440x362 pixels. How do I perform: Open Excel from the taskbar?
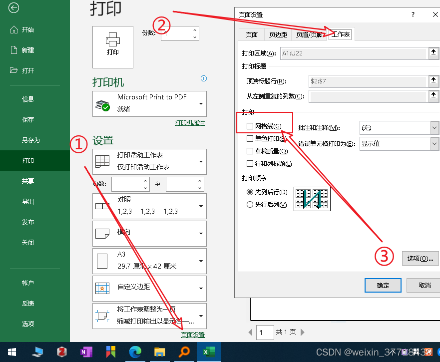pyautogui.click(x=208, y=352)
